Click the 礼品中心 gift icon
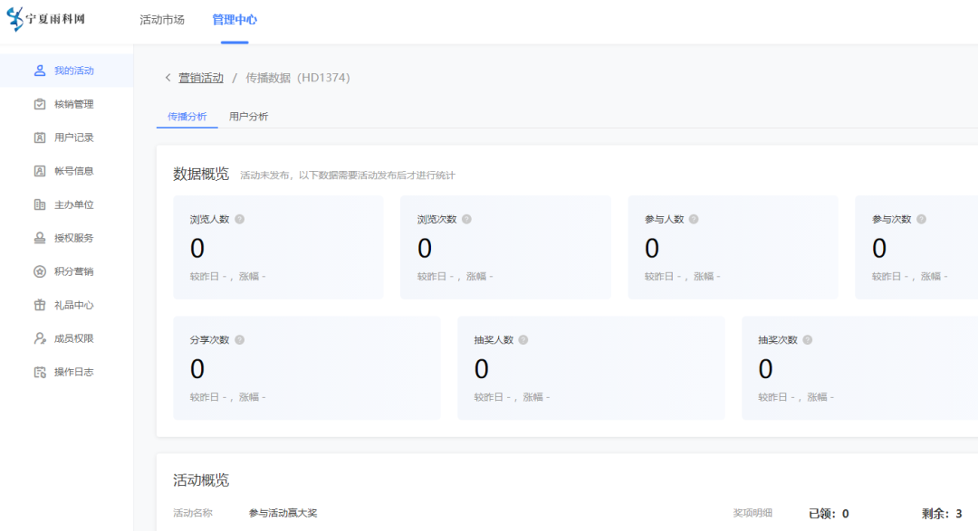The width and height of the screenshot is (978, 531). (x=40, y=306)
